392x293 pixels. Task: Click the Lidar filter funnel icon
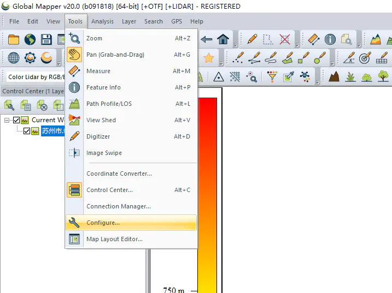(272, 77)
